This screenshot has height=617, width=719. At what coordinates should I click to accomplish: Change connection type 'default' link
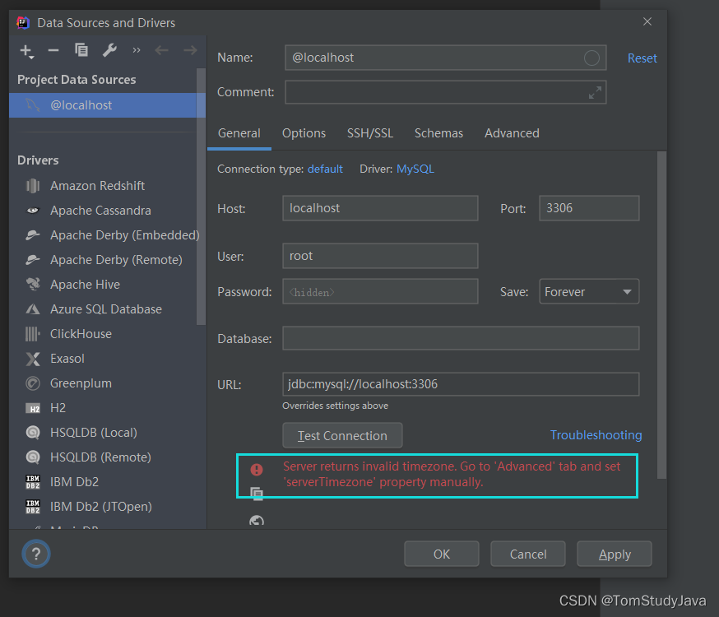coord(325,169)
